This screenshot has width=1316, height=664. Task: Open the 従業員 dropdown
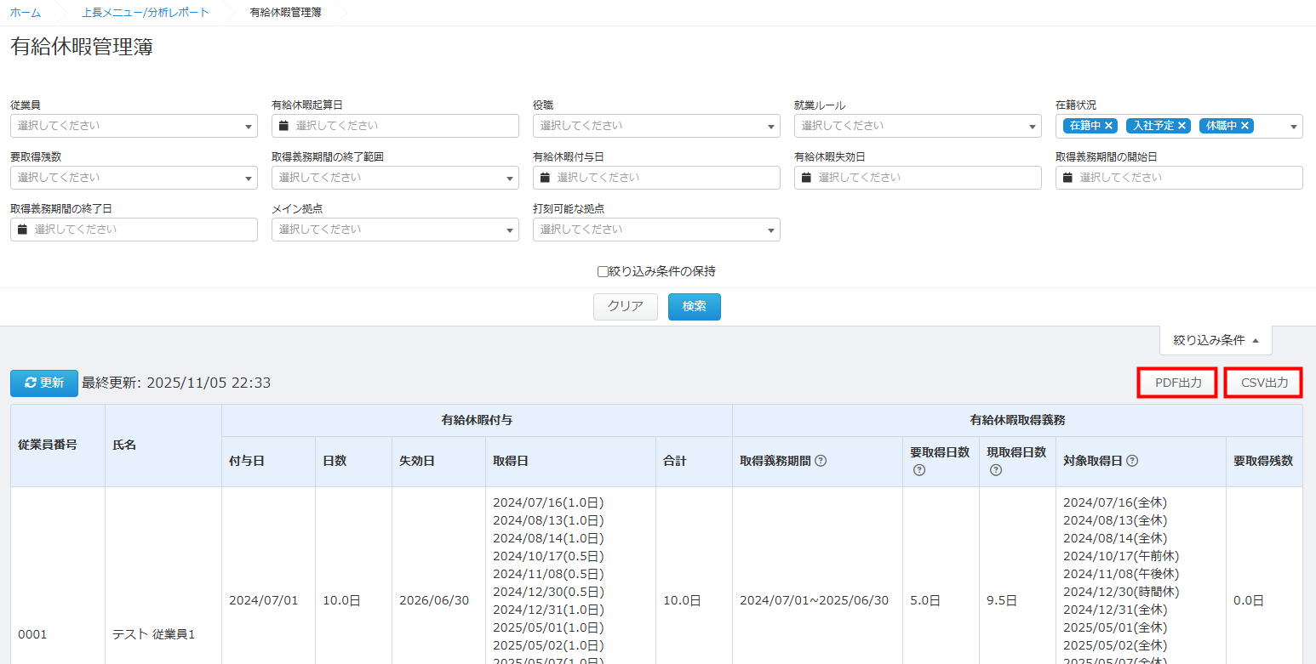tap(134, 126)
